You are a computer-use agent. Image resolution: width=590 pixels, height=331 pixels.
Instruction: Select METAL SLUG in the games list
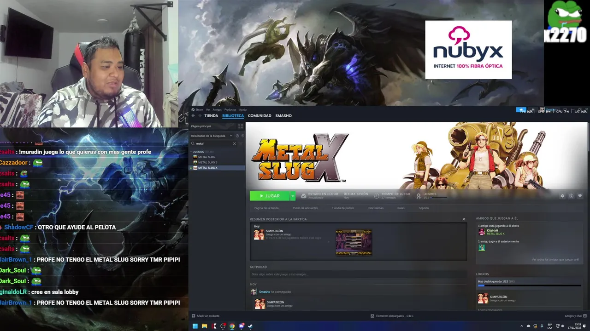pyautogui.click(x=206, y=157)
